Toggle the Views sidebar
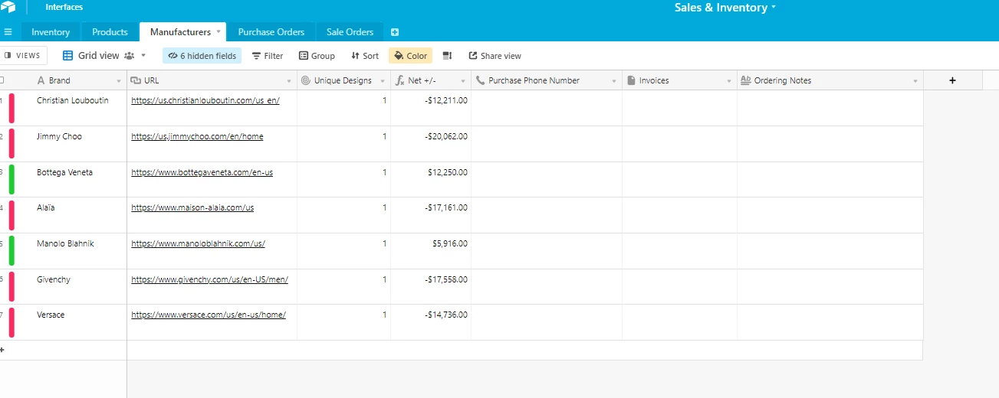Screen dimensions: 999x398 (23, 56)
